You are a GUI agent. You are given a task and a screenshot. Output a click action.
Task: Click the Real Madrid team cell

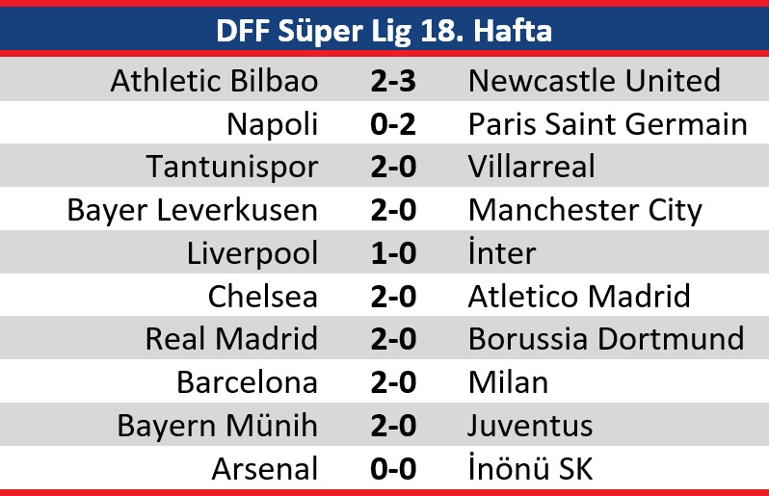click(232, 339)
